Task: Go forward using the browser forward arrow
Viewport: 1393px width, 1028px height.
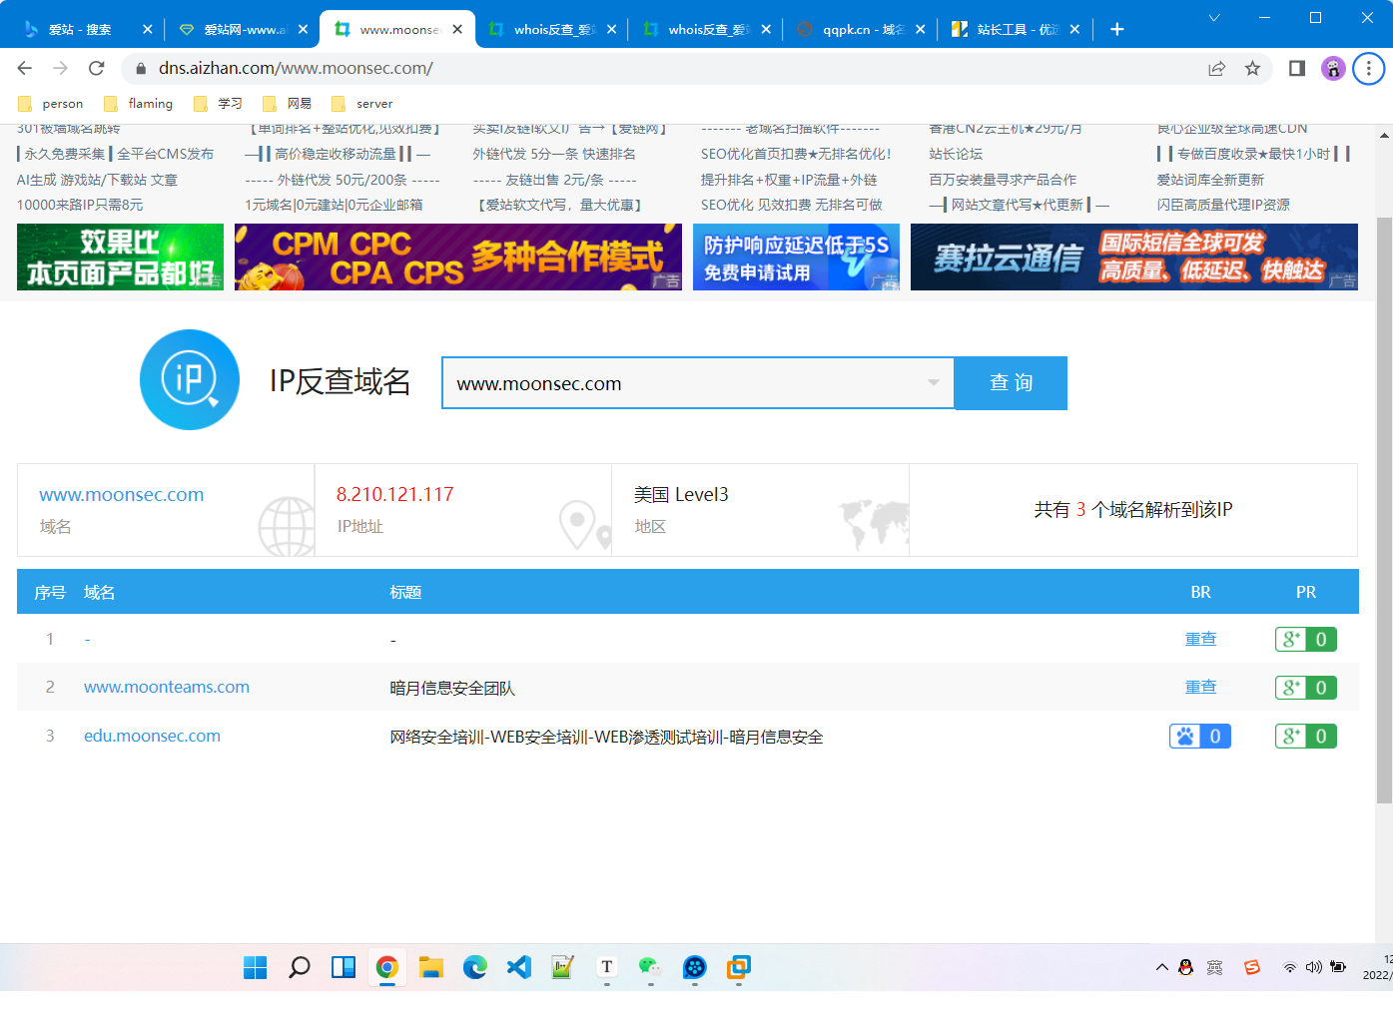Action: [x=61, y=68]
